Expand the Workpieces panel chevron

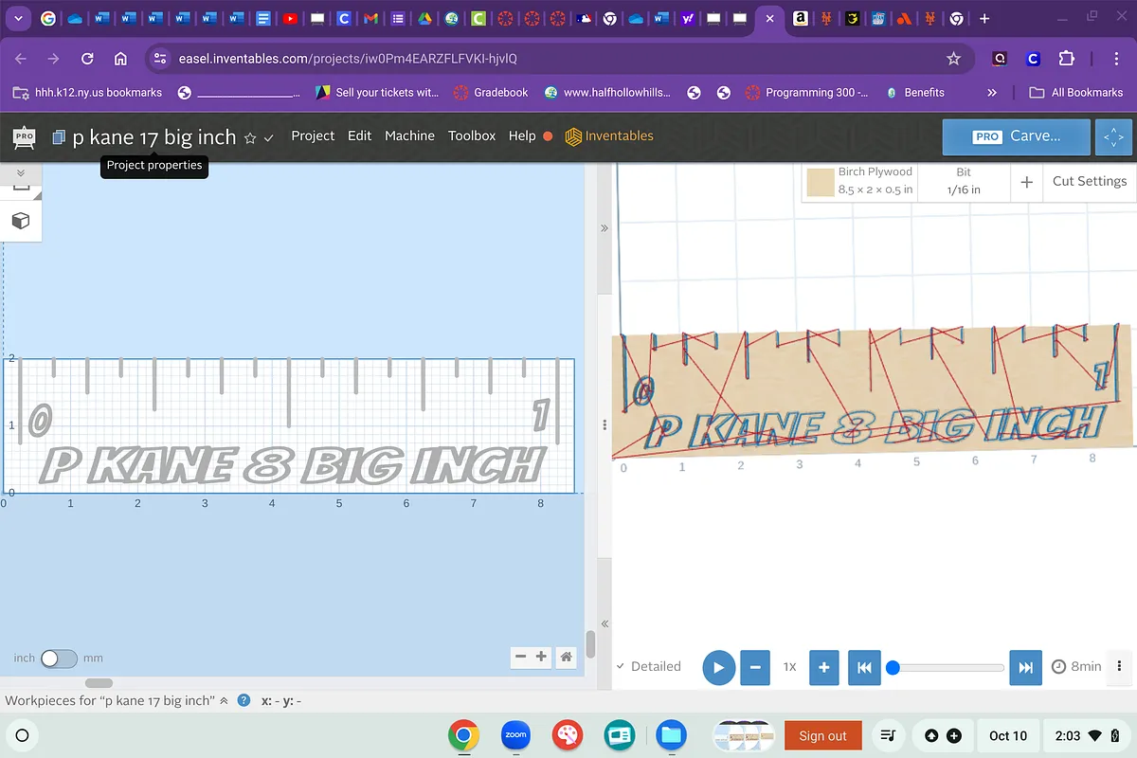coord(225,701)
